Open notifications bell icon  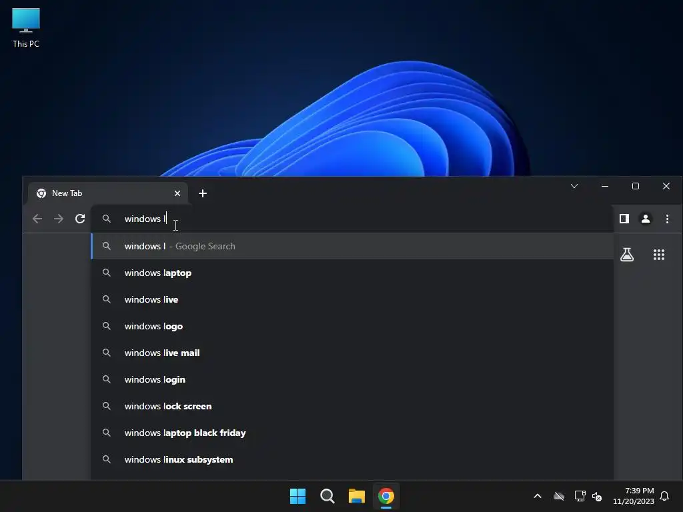click(664, 496)
